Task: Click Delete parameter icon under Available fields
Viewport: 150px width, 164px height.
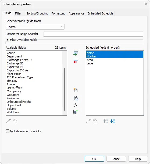Action: click(x=15, y=121)
